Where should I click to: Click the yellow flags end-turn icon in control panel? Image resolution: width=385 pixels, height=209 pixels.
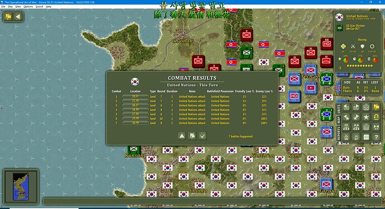(x=376, y=107)
